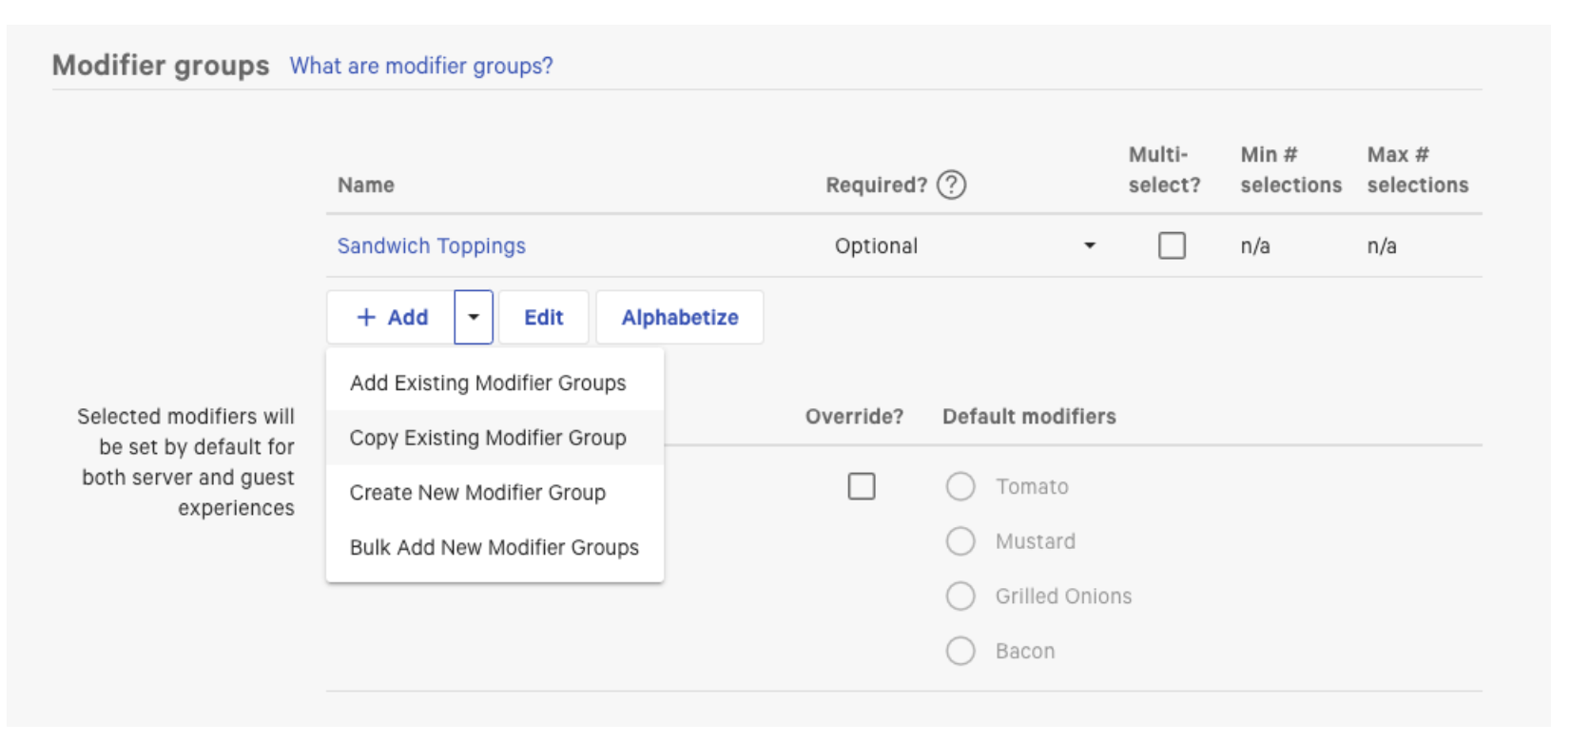
Task: Click the Name column header
Action: coord(366,185)
